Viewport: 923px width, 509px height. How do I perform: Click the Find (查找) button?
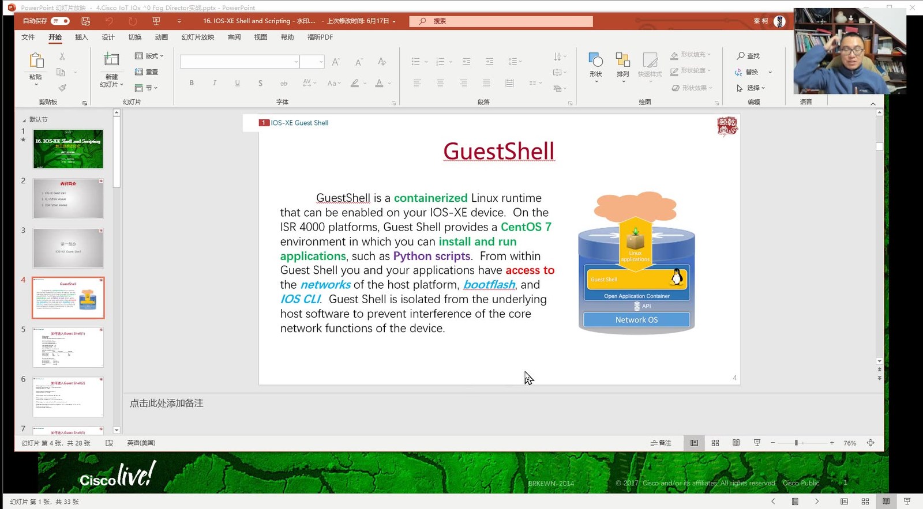click(748, 56)
